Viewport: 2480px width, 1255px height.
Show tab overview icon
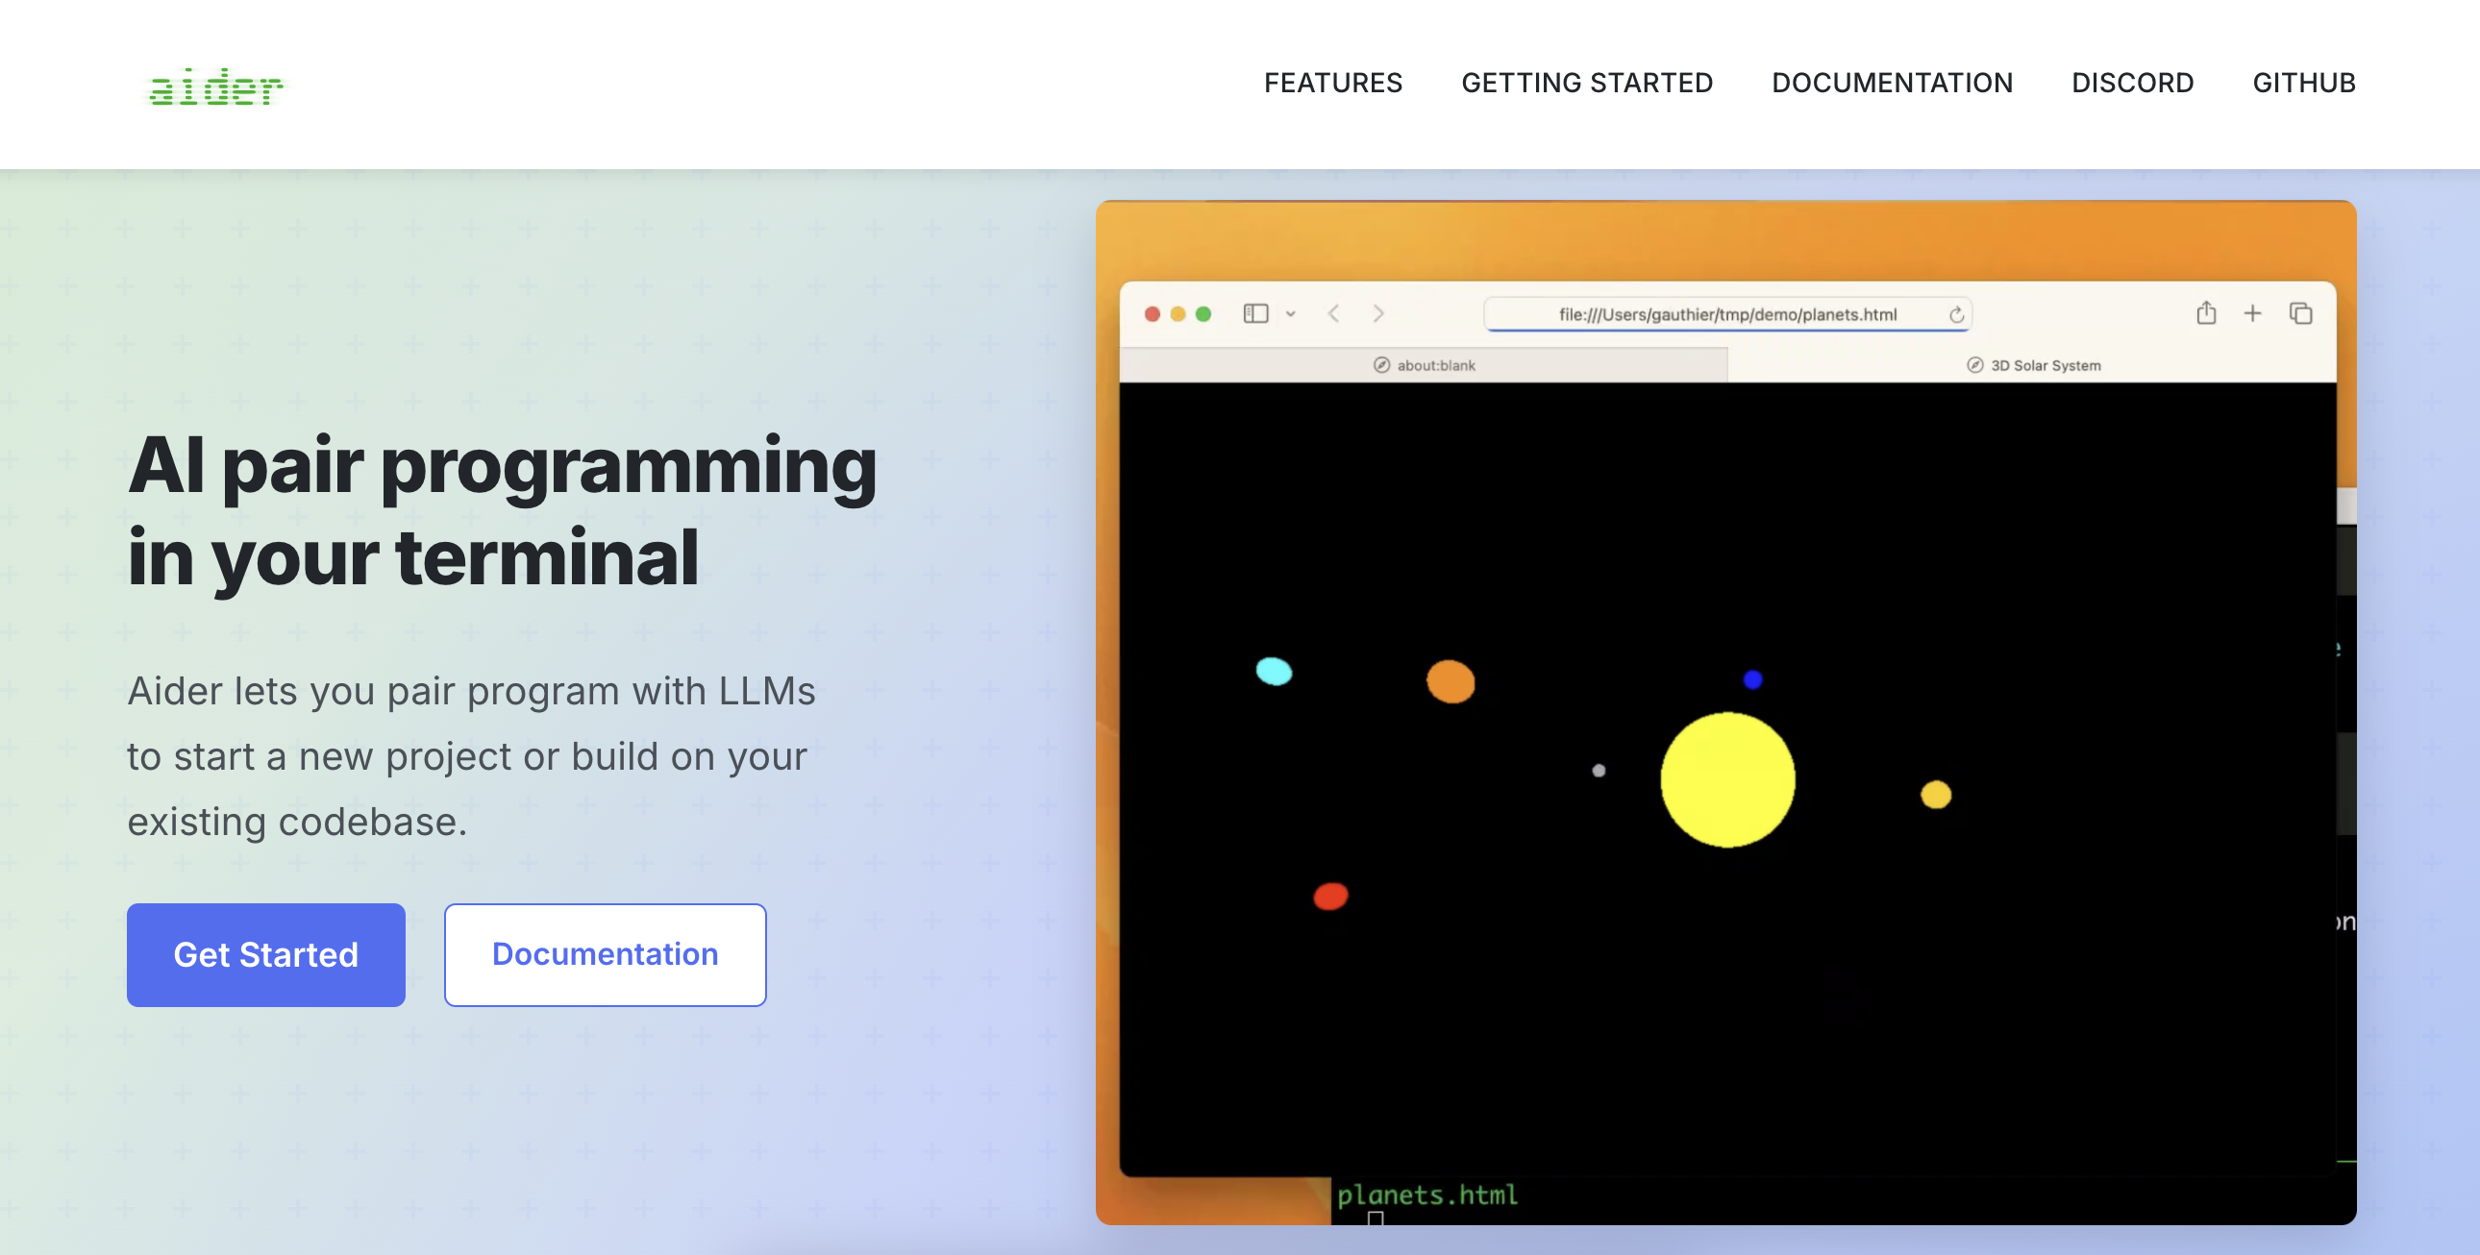[2301, 313]
